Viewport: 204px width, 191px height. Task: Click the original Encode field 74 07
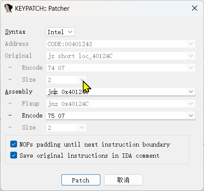(121, 68)
